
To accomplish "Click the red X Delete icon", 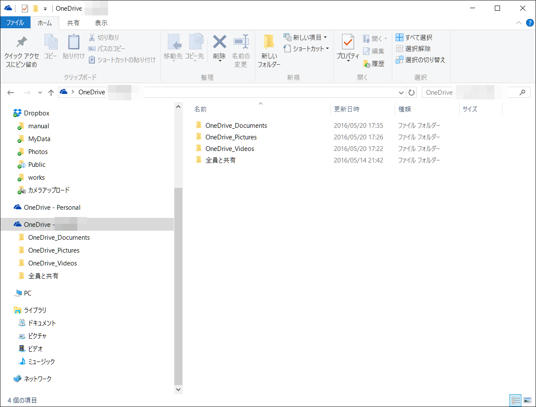I will point(219,42).
